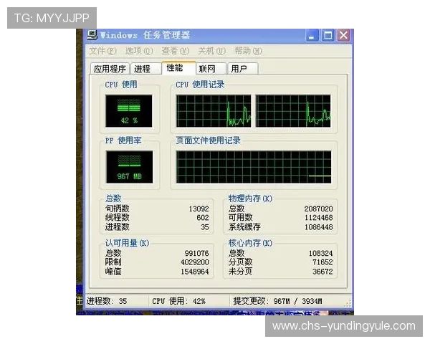Image resolution: width=430 pixels, height=344 pixels.
Task: Click the Task Manager title bar icon
Action: click(92, 35)
